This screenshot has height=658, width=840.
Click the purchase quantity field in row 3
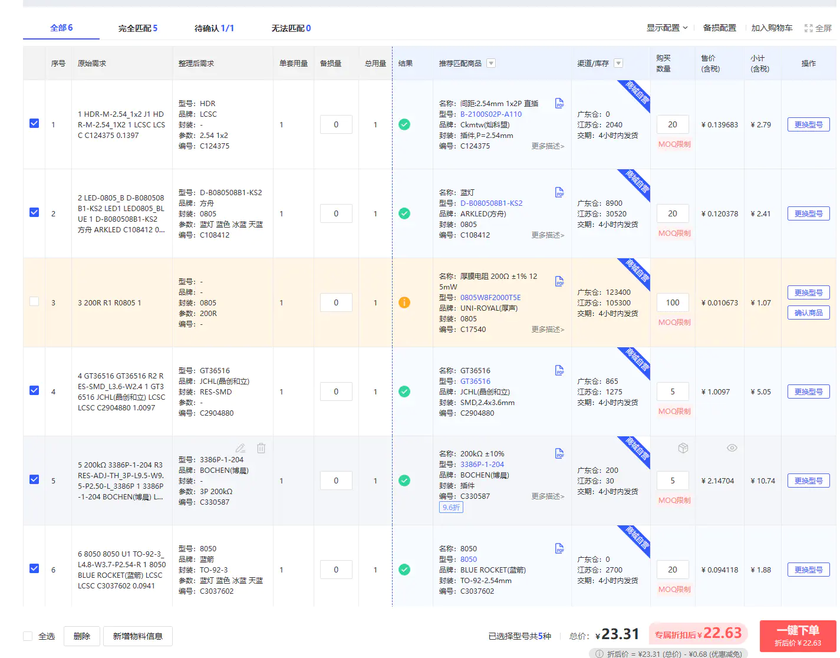[673, 302]
